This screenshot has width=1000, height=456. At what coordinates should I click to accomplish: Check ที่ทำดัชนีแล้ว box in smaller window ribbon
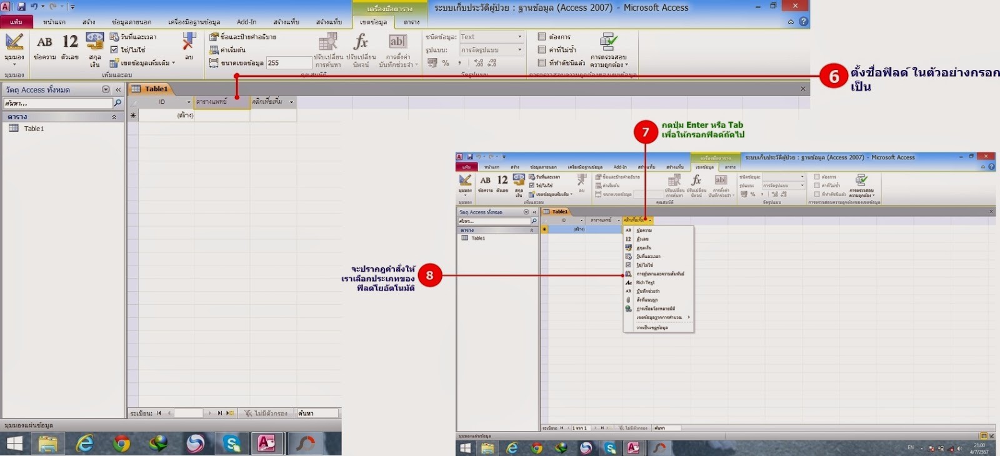tap(817, 194)
